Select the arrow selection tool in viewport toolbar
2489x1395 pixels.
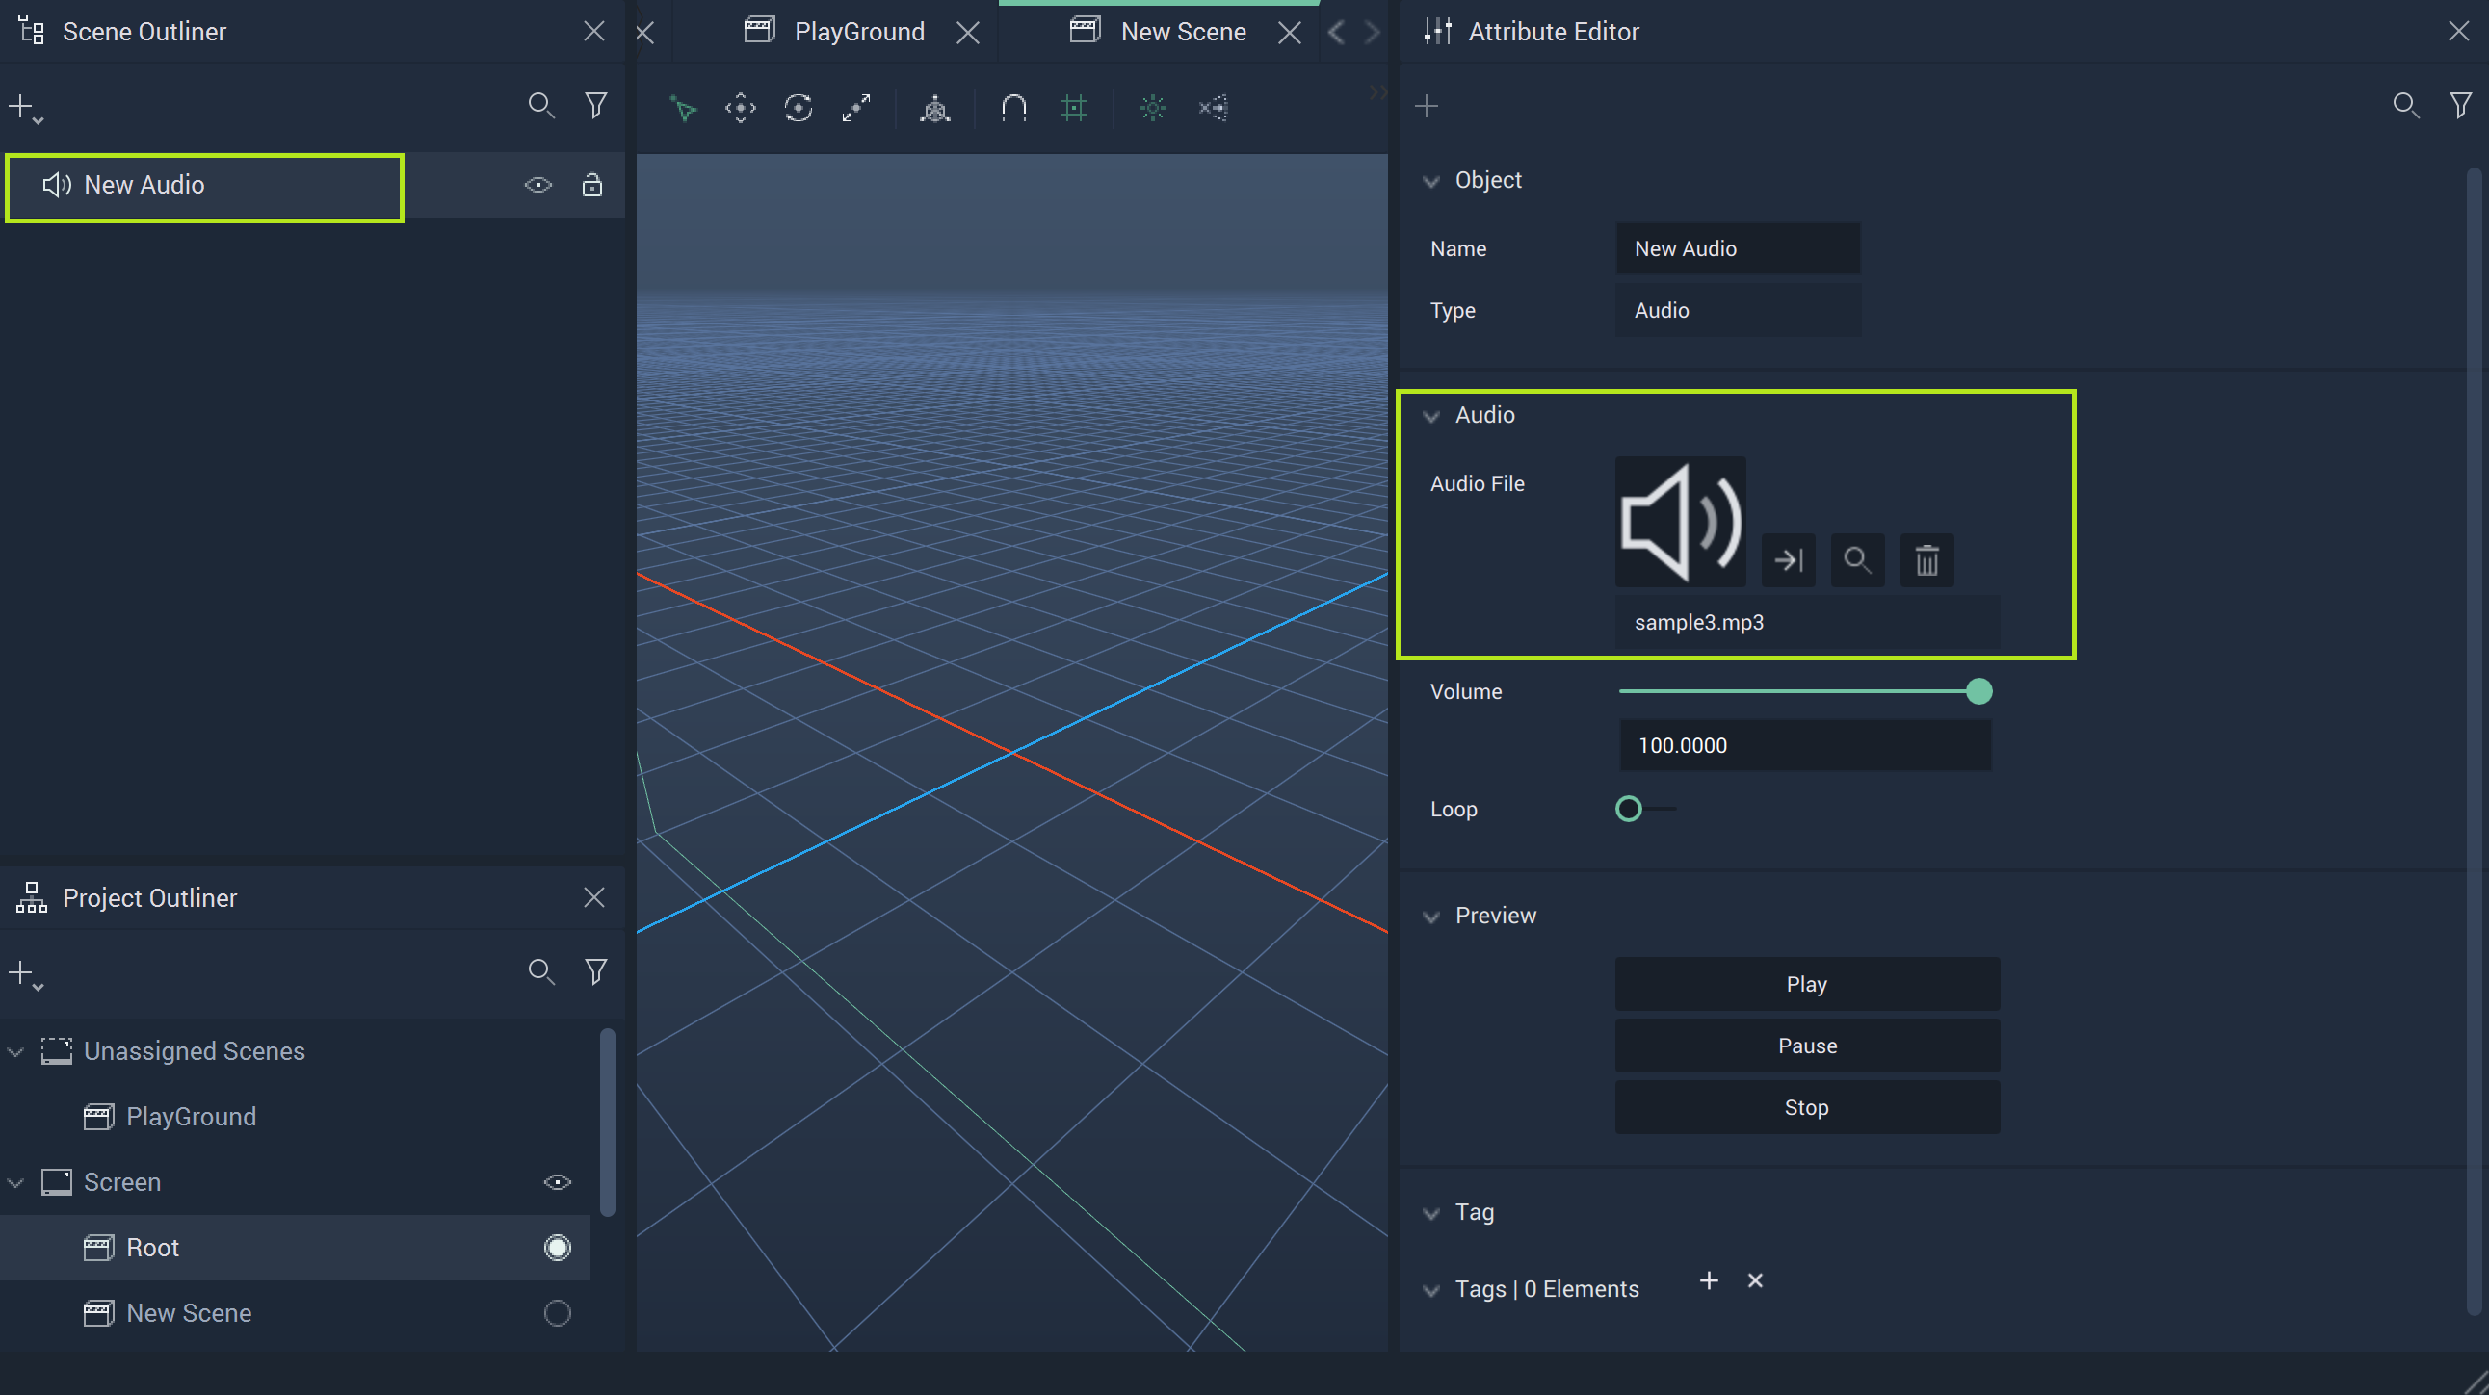(684, 108)
